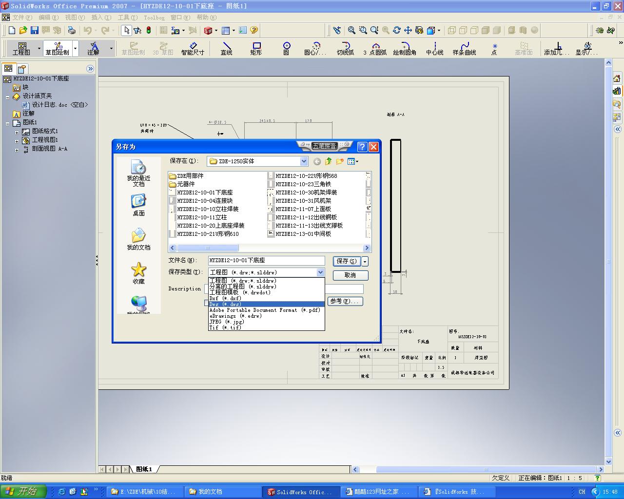624x499 pixels.
Task: Click the 取消 Cancel button
Action: tap(350, 275)
